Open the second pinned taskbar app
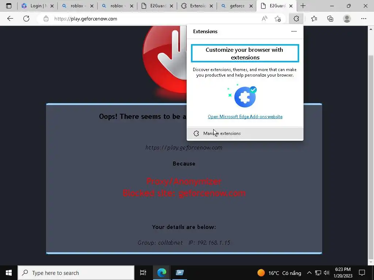The width and height of the screenshot is (374, 280). pos(179,273)
